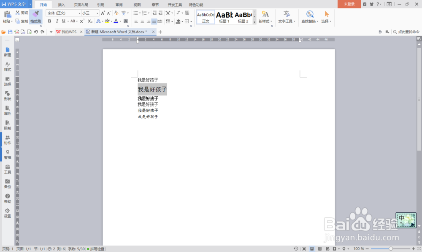Export to PDF from quick toolbar
This screenshot has width=422, height=252.
tap(17, 32)
